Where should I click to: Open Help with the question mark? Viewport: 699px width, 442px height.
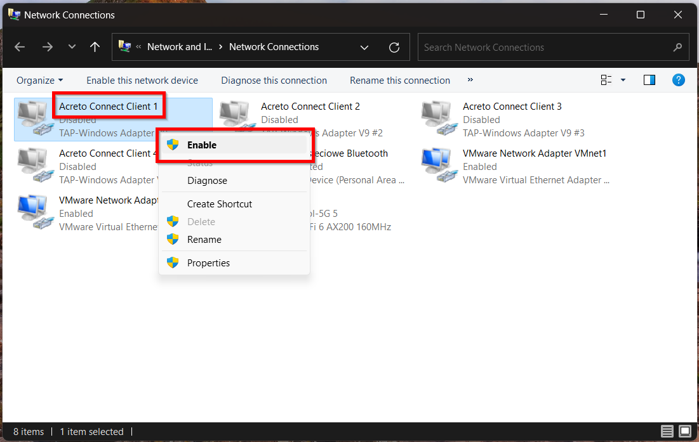pyautogui.click(x=679, y=80)
